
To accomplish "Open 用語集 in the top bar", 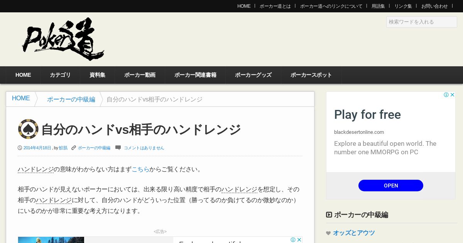I will click(x=378, y=6).
